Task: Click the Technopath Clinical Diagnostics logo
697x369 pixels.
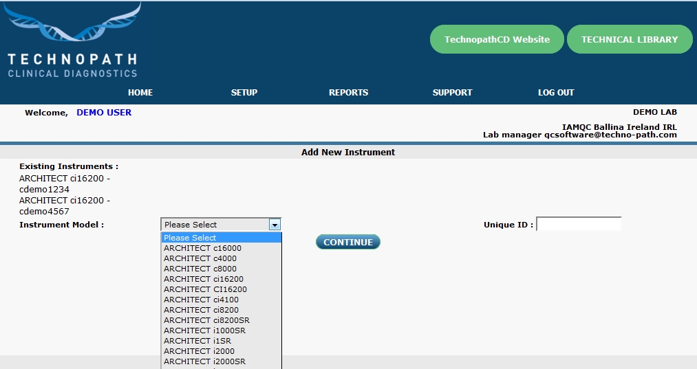Action: point(72,41)
